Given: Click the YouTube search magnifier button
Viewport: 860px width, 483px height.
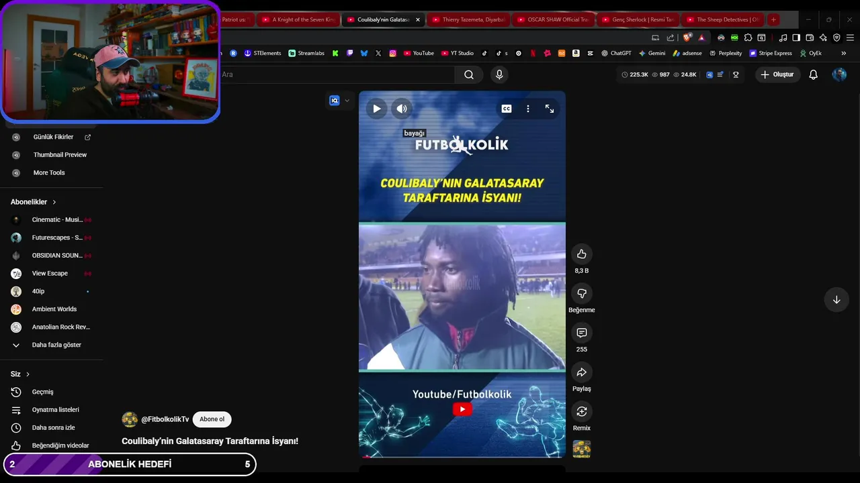Looking at the screenshot, I should pos(469,74).
